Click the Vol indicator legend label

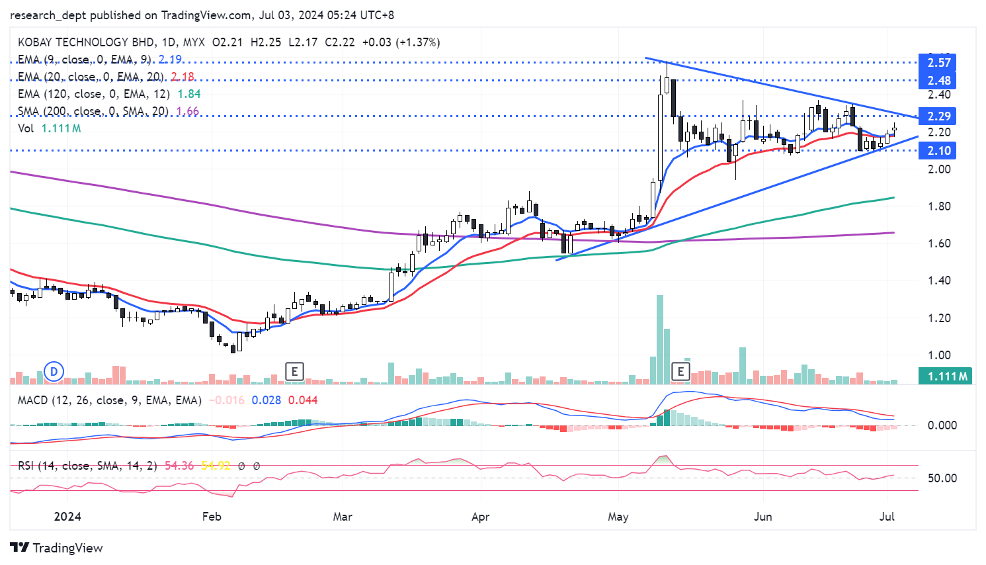point(26,128)
